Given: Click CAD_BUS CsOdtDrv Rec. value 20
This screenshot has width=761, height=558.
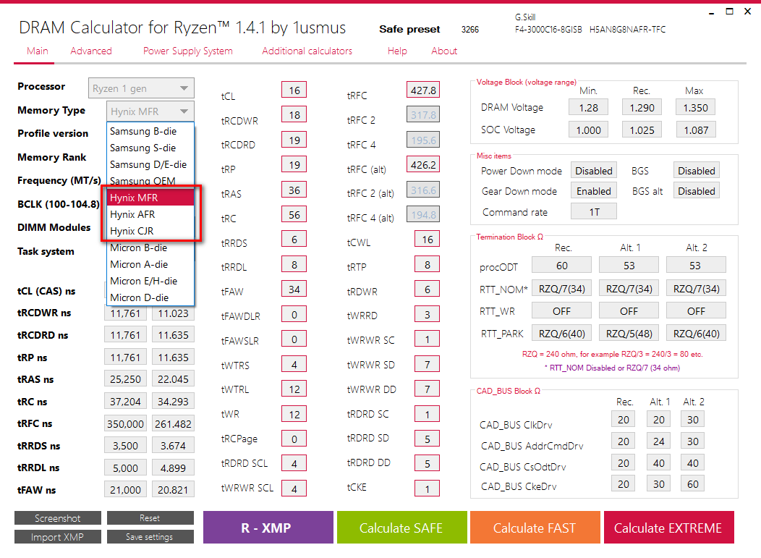Looking at the screenshot, I should click(x=623, y=463).
